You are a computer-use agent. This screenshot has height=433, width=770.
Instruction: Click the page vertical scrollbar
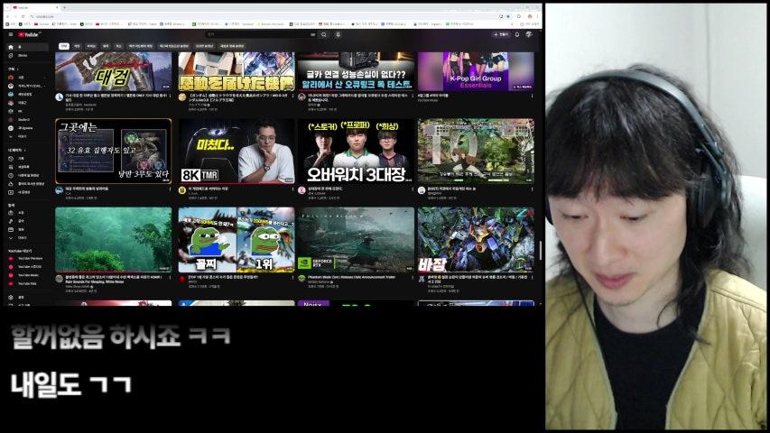click(541, 251)
